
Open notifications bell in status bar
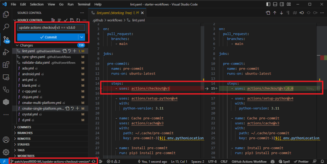pyautogui.click(x=322, y=162)
